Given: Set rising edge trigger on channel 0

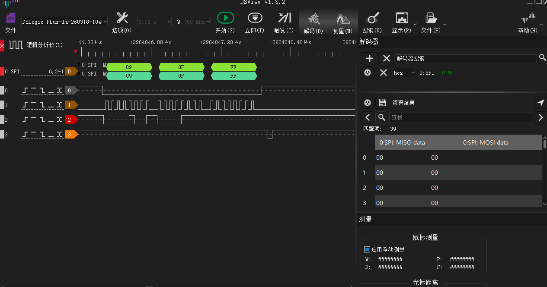Looking at the screenshot, I should tap(26, 90).
